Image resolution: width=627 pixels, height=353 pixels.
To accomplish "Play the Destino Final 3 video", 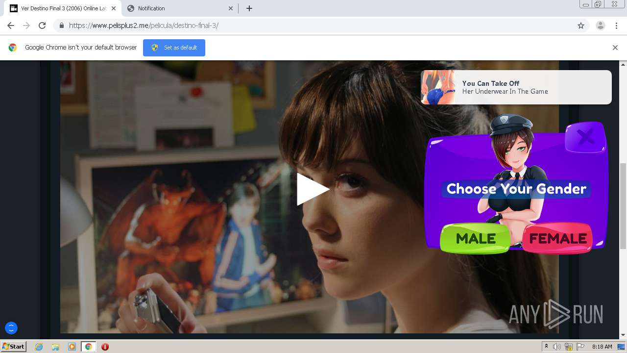I will pyautogui.click(x=313, y=189).
